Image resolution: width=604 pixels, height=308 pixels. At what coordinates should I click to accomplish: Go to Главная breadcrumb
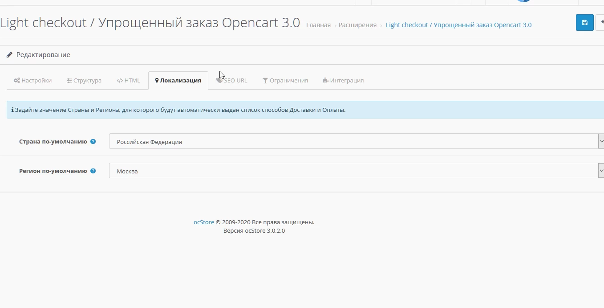318,25
